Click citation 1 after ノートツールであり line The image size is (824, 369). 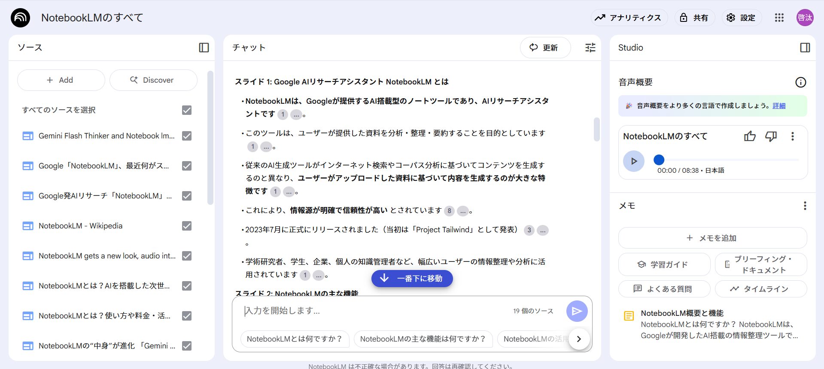coord(283,114)
